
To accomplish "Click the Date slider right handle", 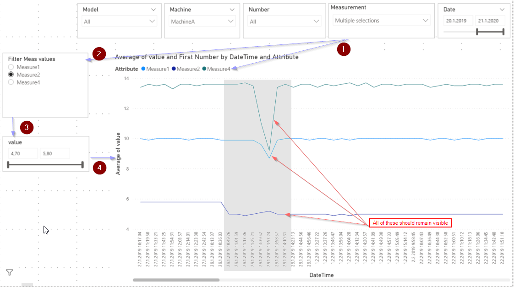I will point(503,32).
